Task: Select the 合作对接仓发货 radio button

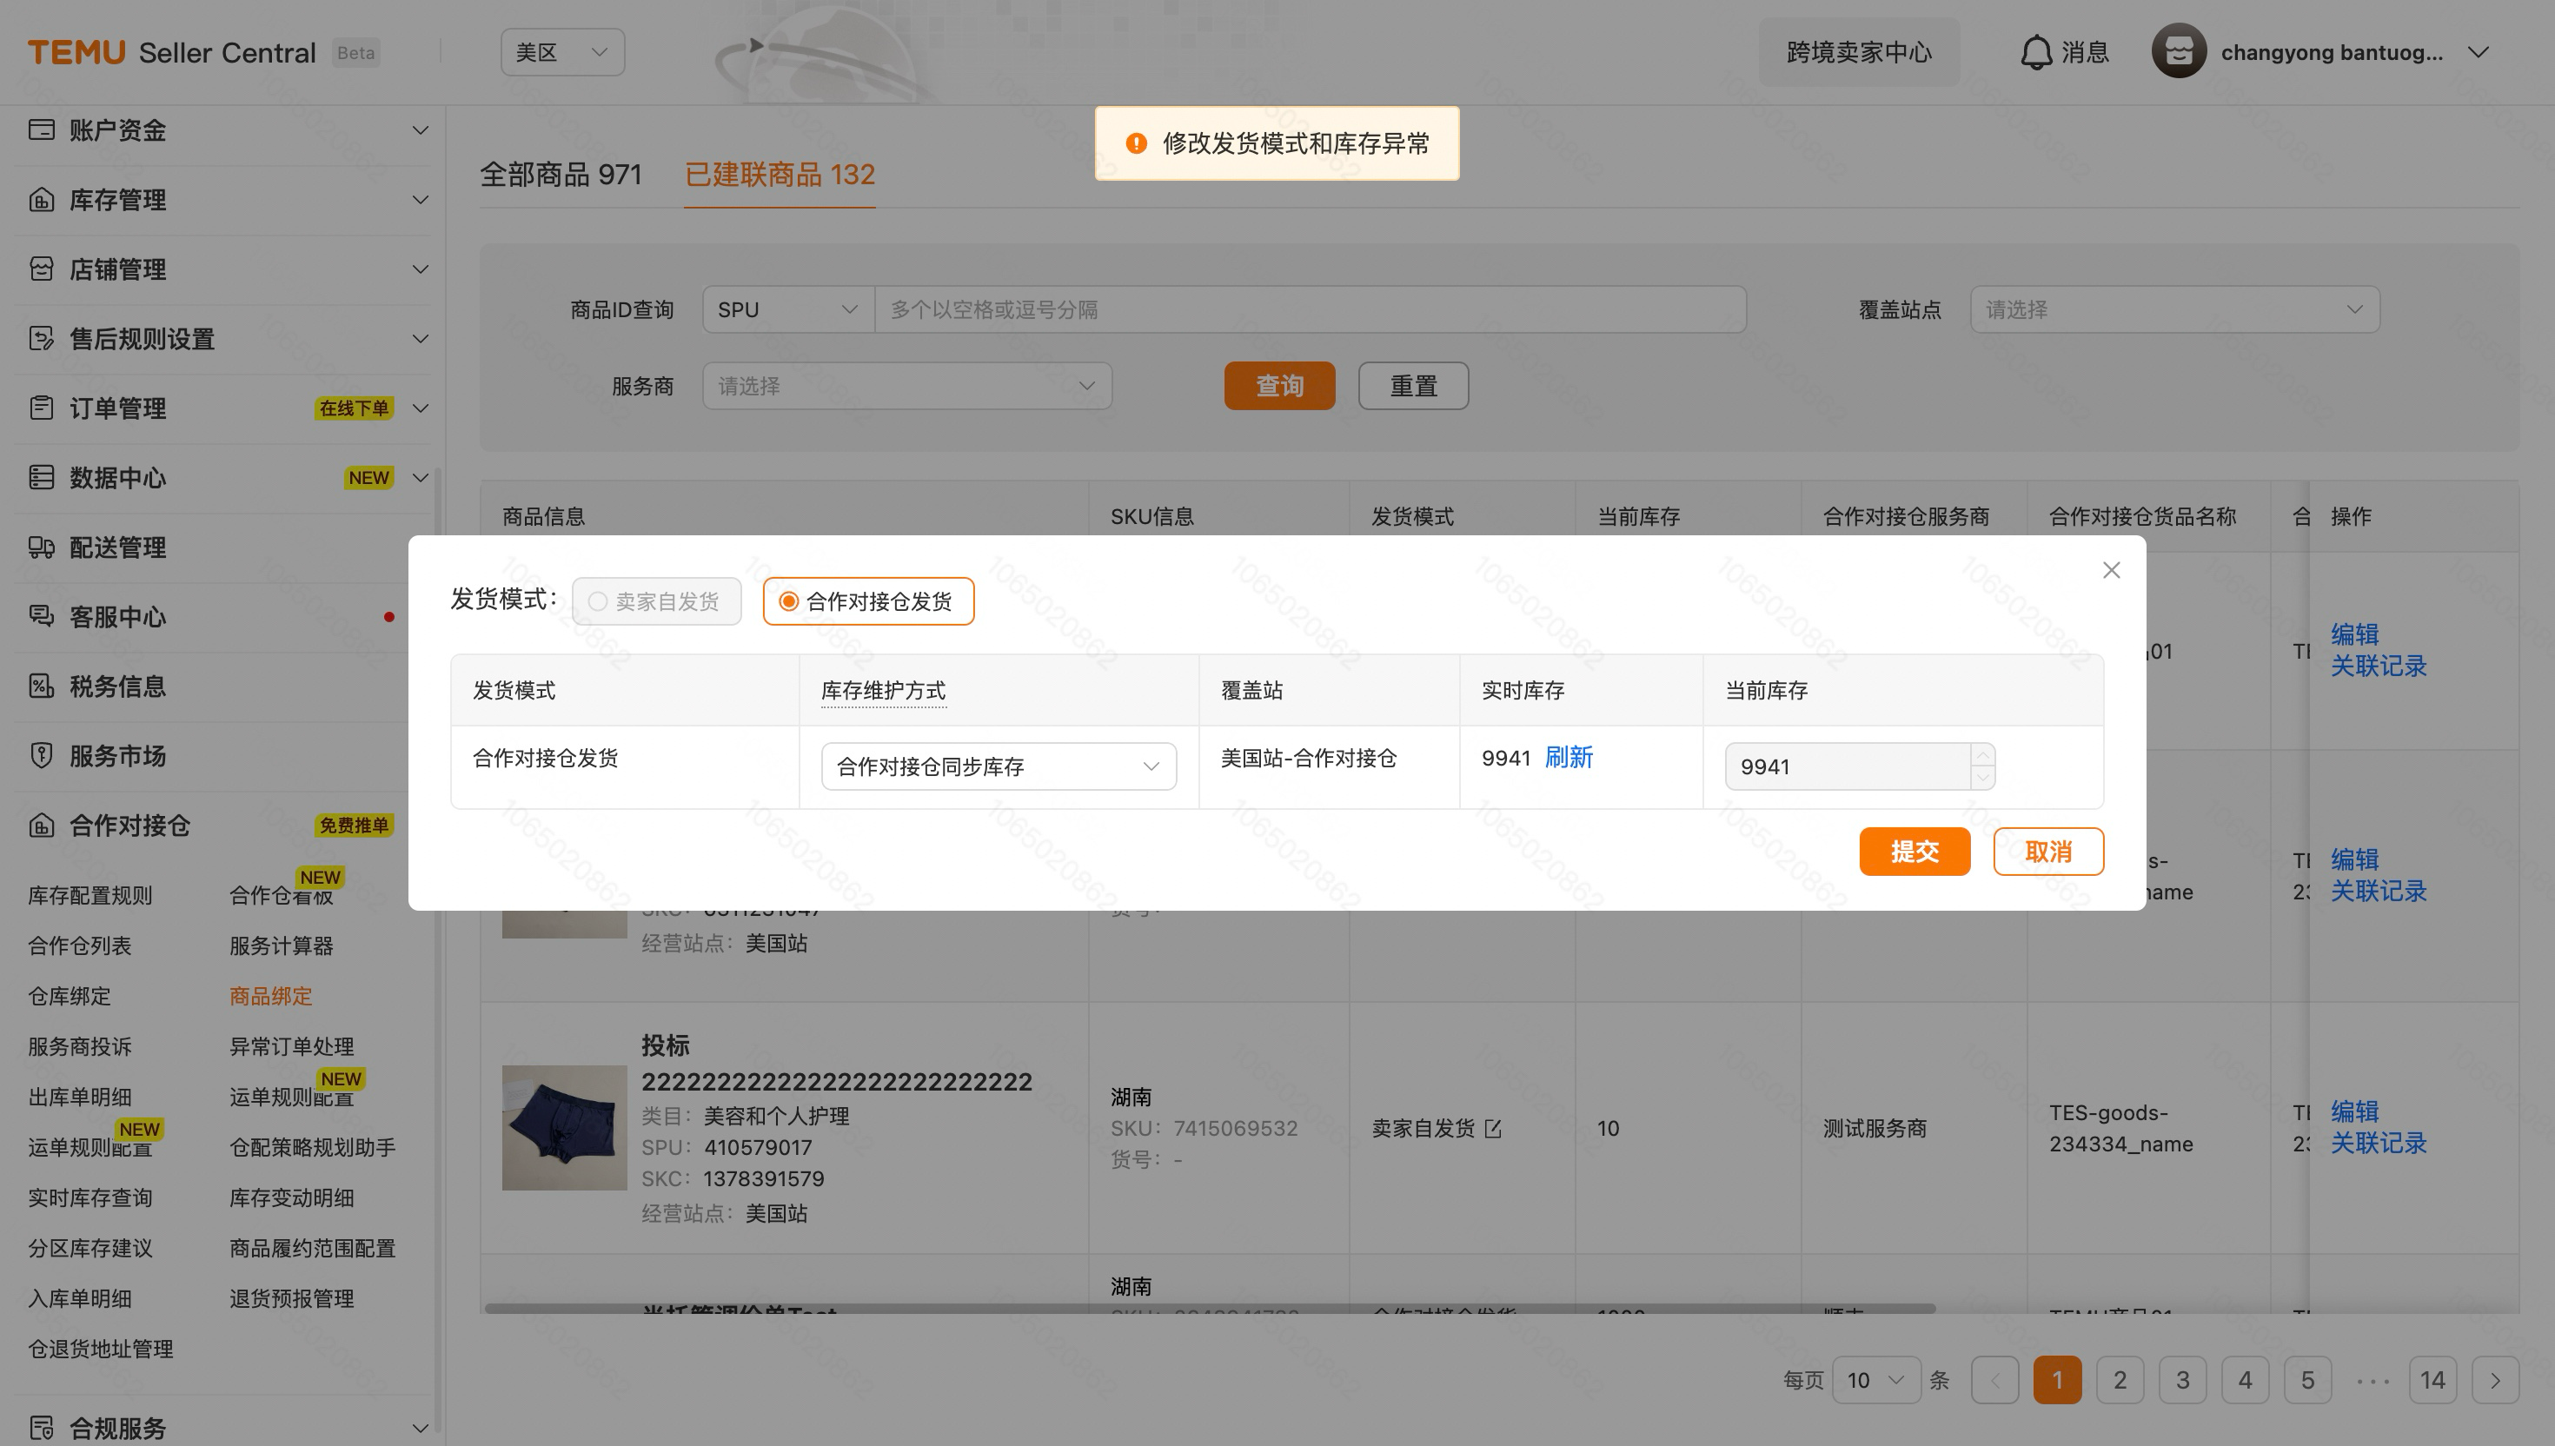Action: [788, 600]
